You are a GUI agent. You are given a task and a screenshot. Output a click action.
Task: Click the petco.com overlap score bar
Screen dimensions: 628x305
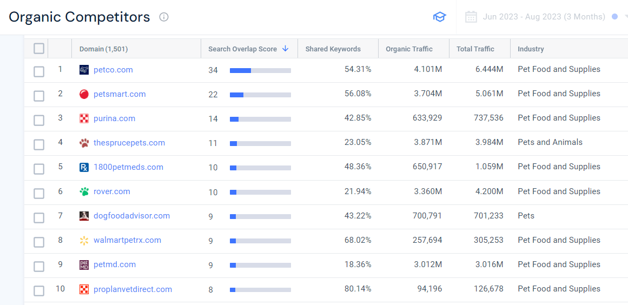point(260,70)
